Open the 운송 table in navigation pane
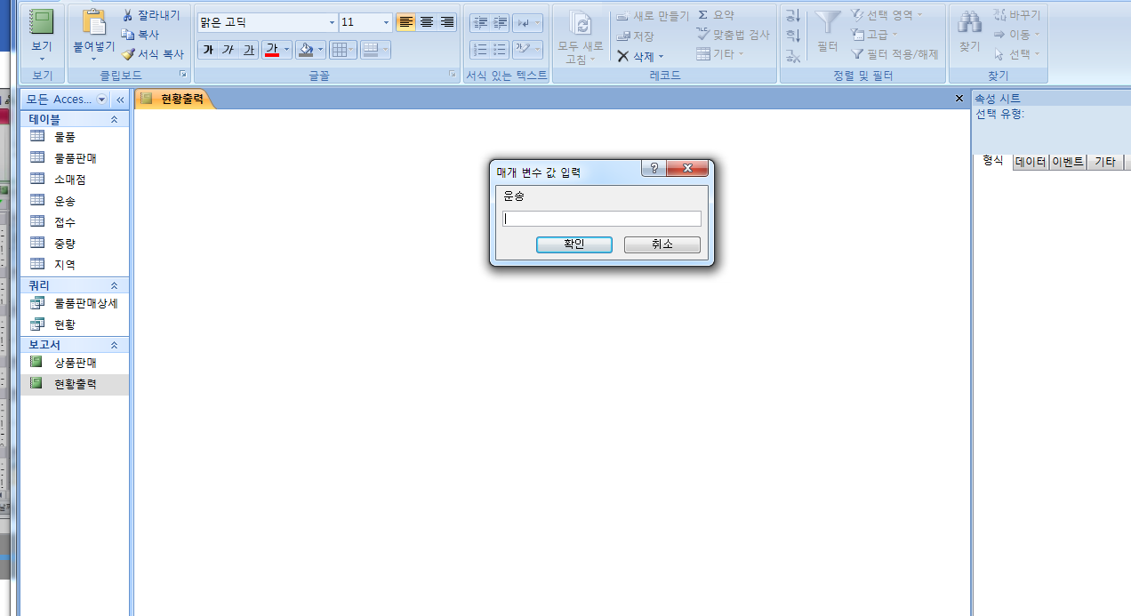Image resolution: width=1131 pixels, height=616 pixels. (x=65, y=201)
